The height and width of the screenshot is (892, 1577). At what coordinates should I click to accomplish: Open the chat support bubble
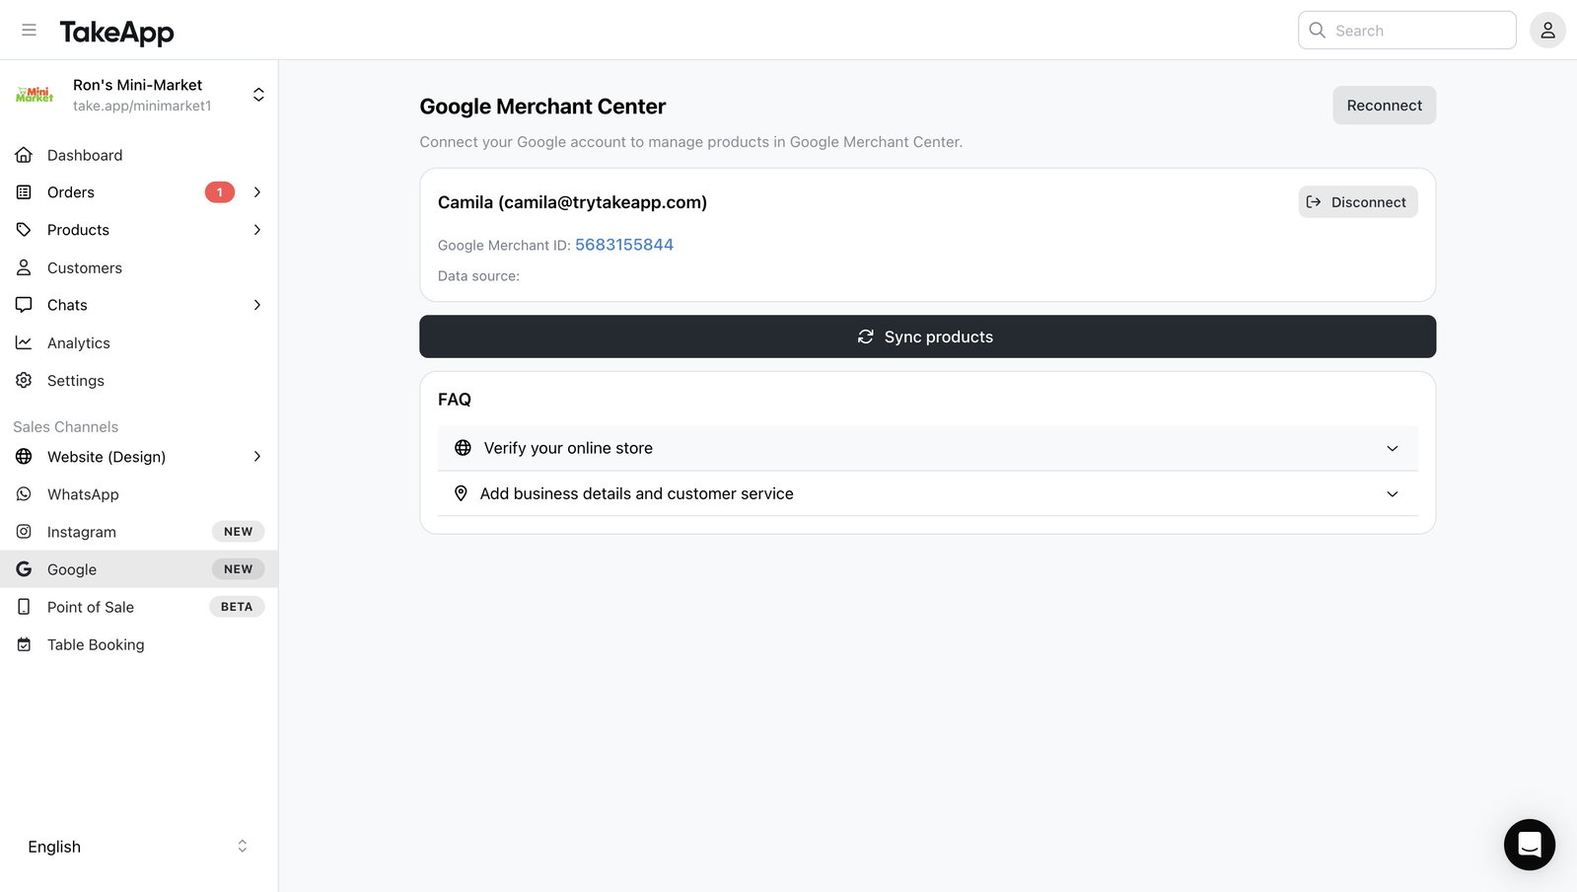pyautogui.click(x=1529, y=845)
